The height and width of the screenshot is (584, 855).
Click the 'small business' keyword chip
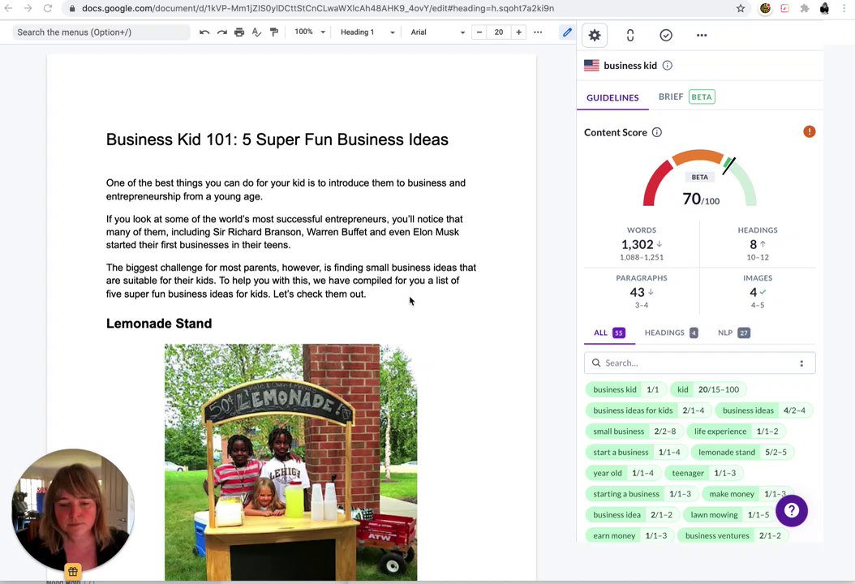point(634,431)
